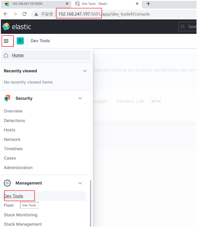Open Fleet under Management

pos(9,205)
